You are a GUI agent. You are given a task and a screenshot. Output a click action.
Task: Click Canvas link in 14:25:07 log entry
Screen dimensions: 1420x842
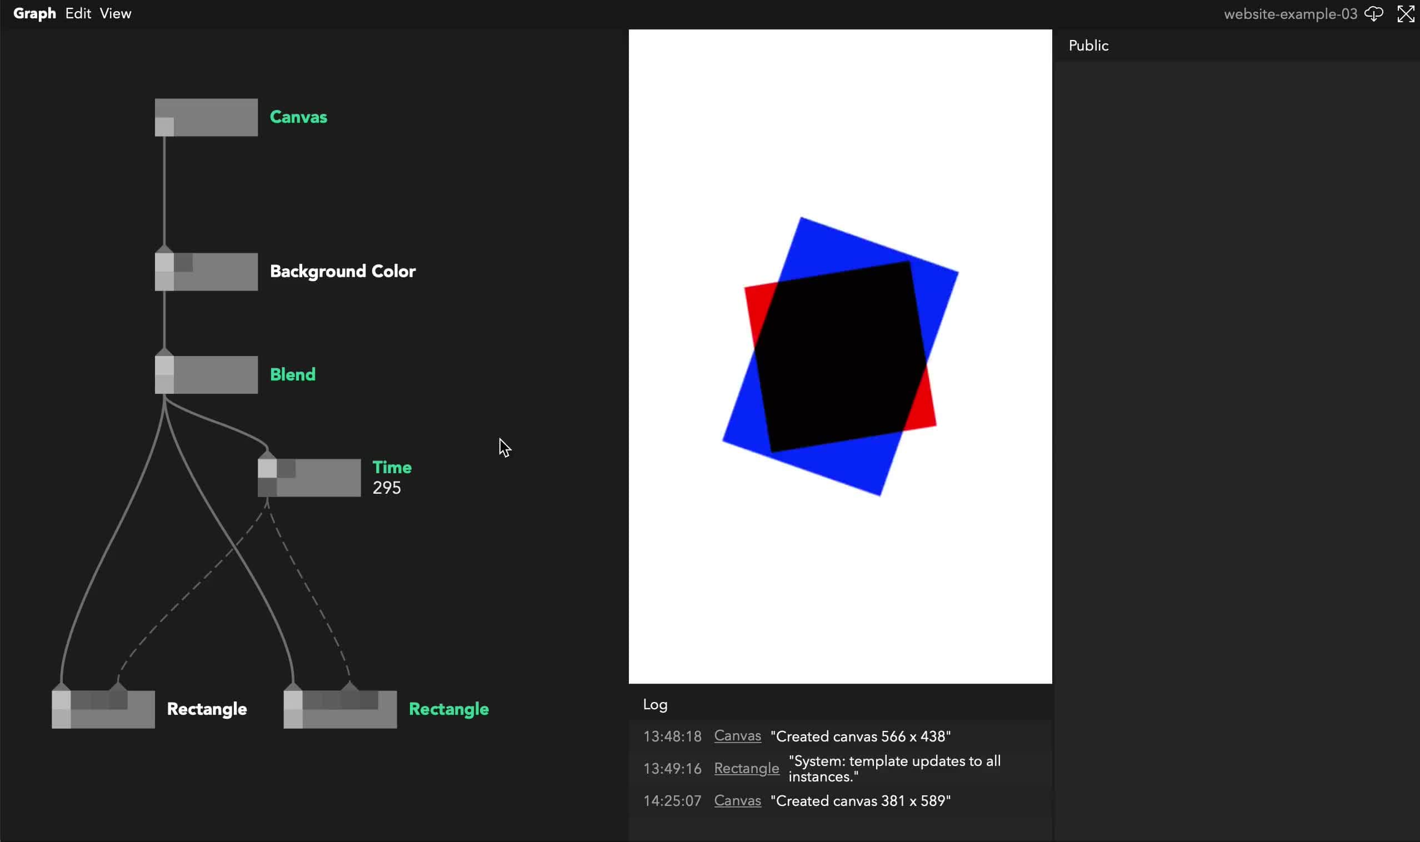tap(737, 800)
